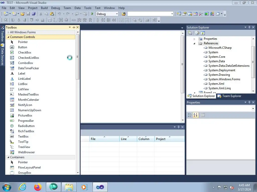Pin the Toolbox panel with auto-hide pin

point(74,27)
